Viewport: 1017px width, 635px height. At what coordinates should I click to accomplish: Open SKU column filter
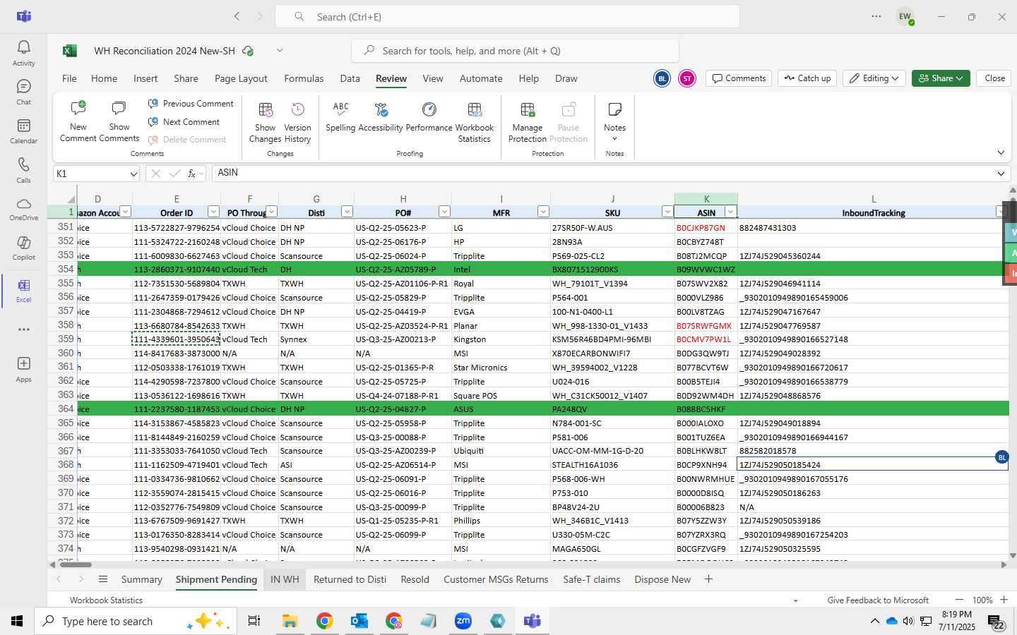click(667, 212)
